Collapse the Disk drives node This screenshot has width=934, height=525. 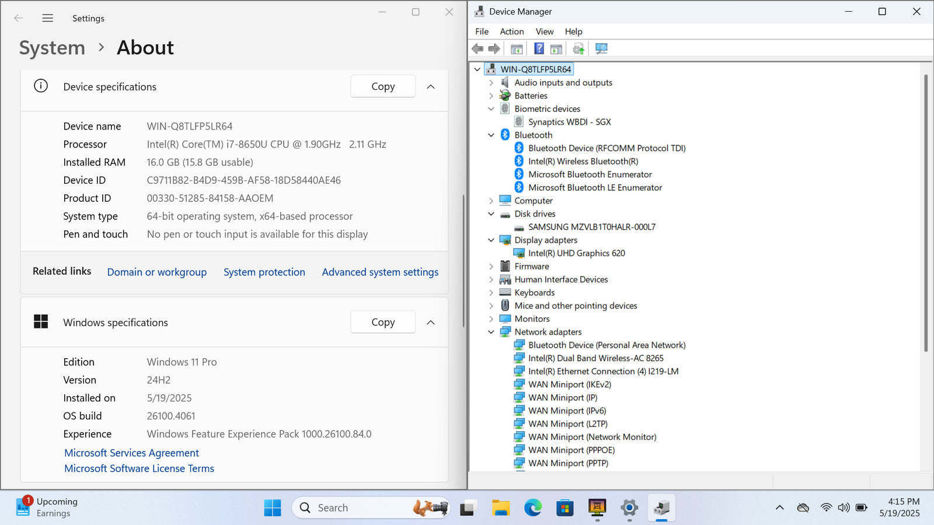491,214
